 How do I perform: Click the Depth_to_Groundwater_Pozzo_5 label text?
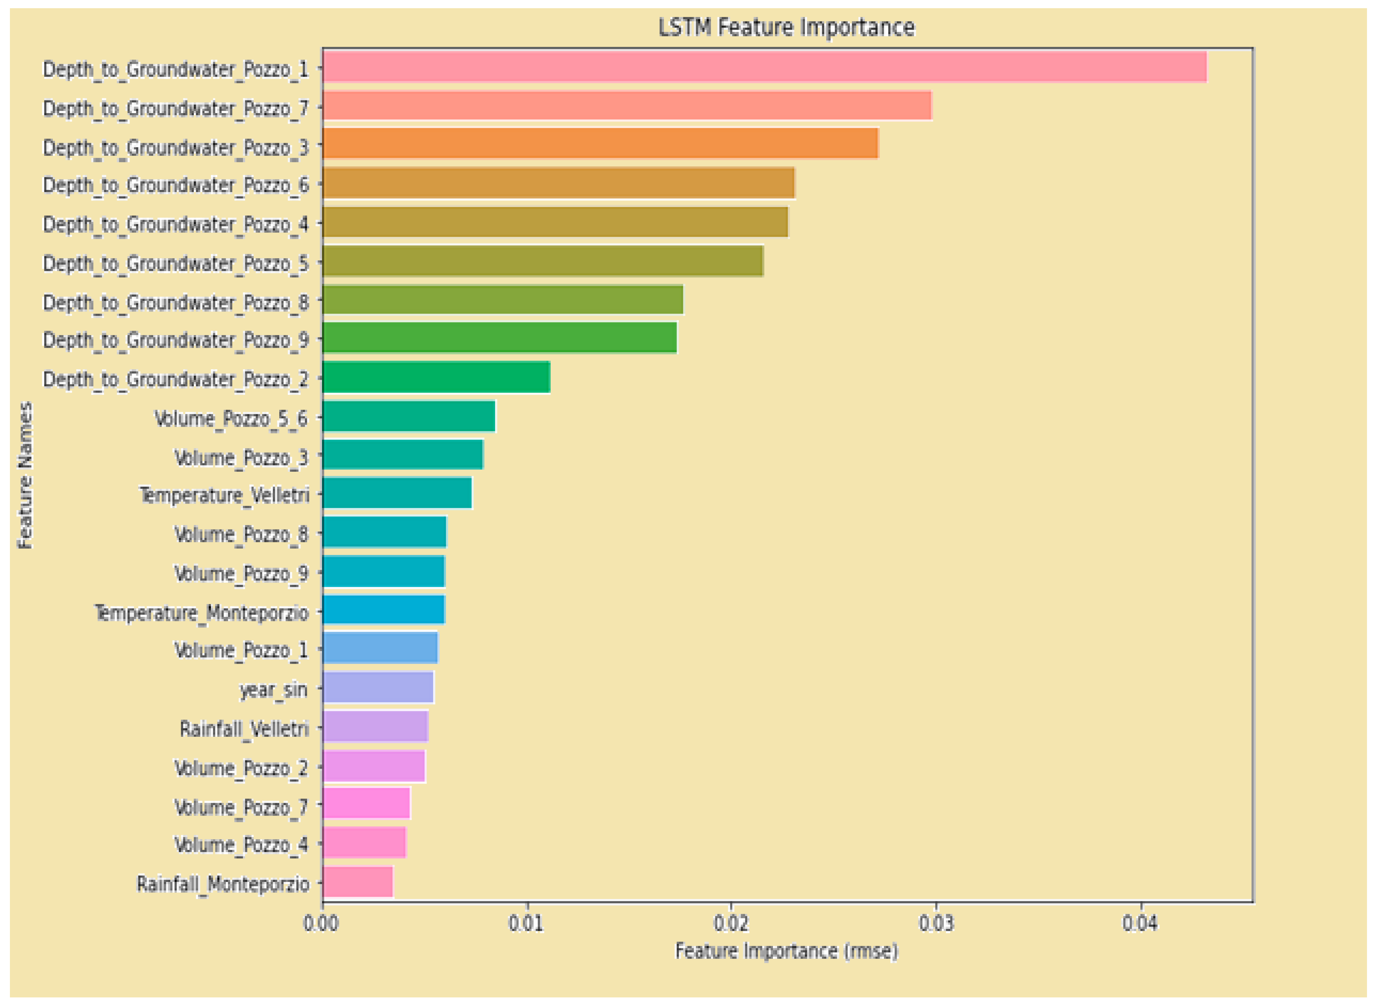175,264
